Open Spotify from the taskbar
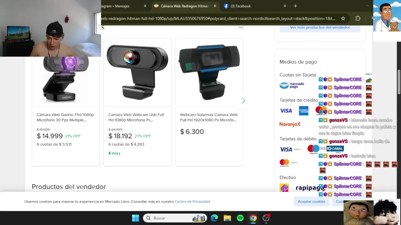 click(240, 218)
